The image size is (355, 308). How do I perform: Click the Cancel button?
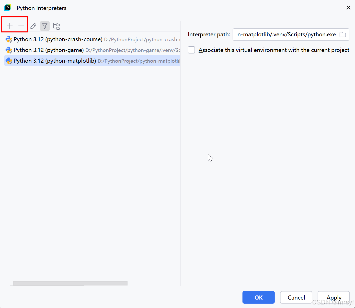[x=296, y=297]
